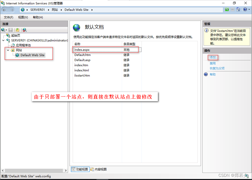The image size is (252, 180).
Task: Click status bar icon at bottom right
Action: tap(247, 176)
